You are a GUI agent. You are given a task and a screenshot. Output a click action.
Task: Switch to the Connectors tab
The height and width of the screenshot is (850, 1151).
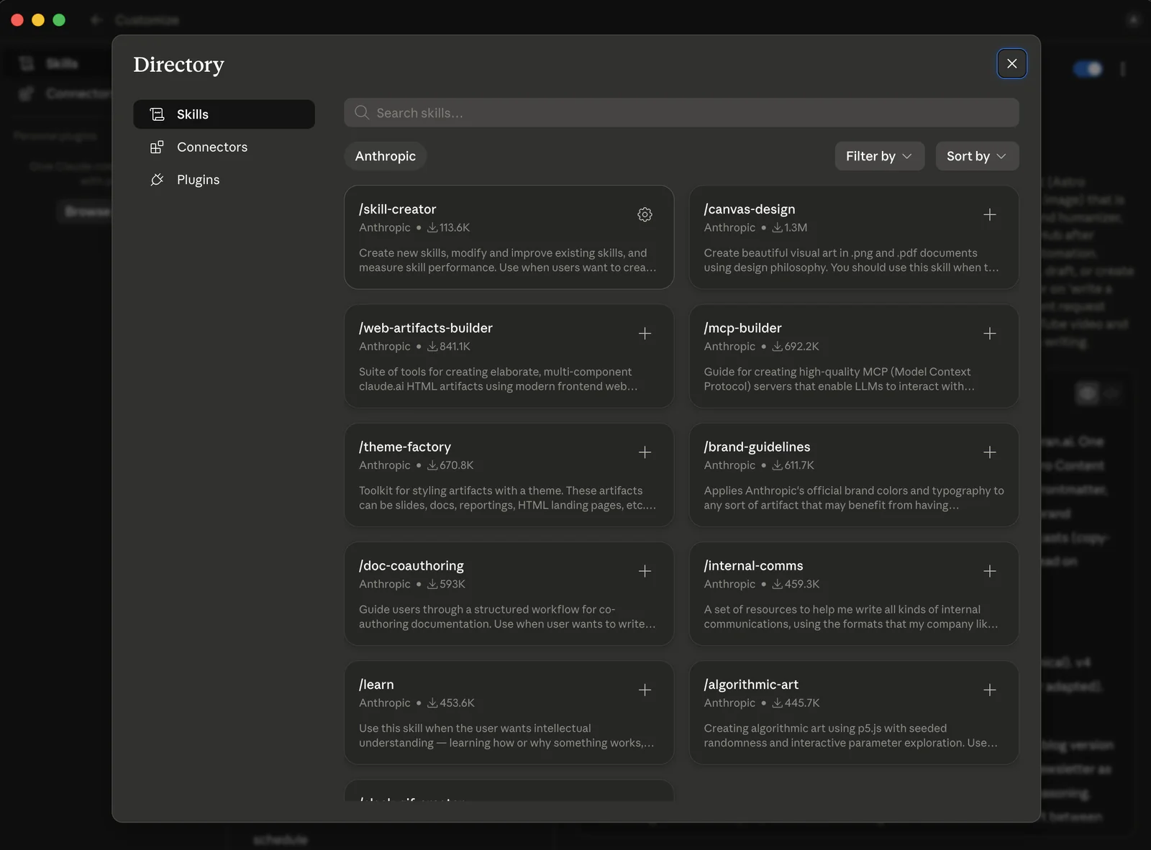[224, 147]
